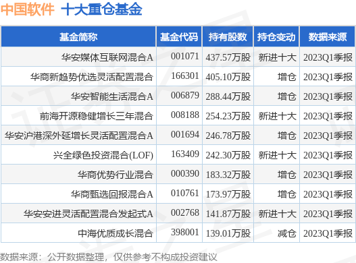Select fund name 华商甄选回报混合A

coord(112,194)
